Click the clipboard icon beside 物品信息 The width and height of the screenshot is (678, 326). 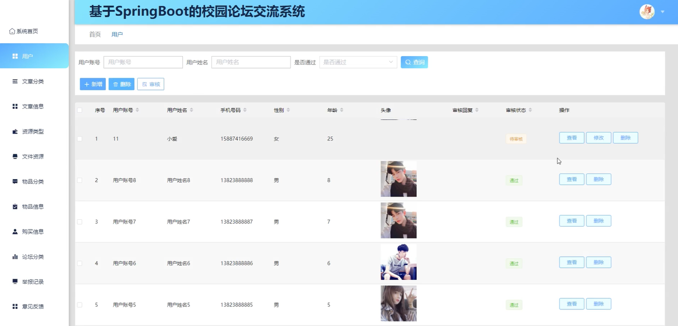(x=15, y=206)
